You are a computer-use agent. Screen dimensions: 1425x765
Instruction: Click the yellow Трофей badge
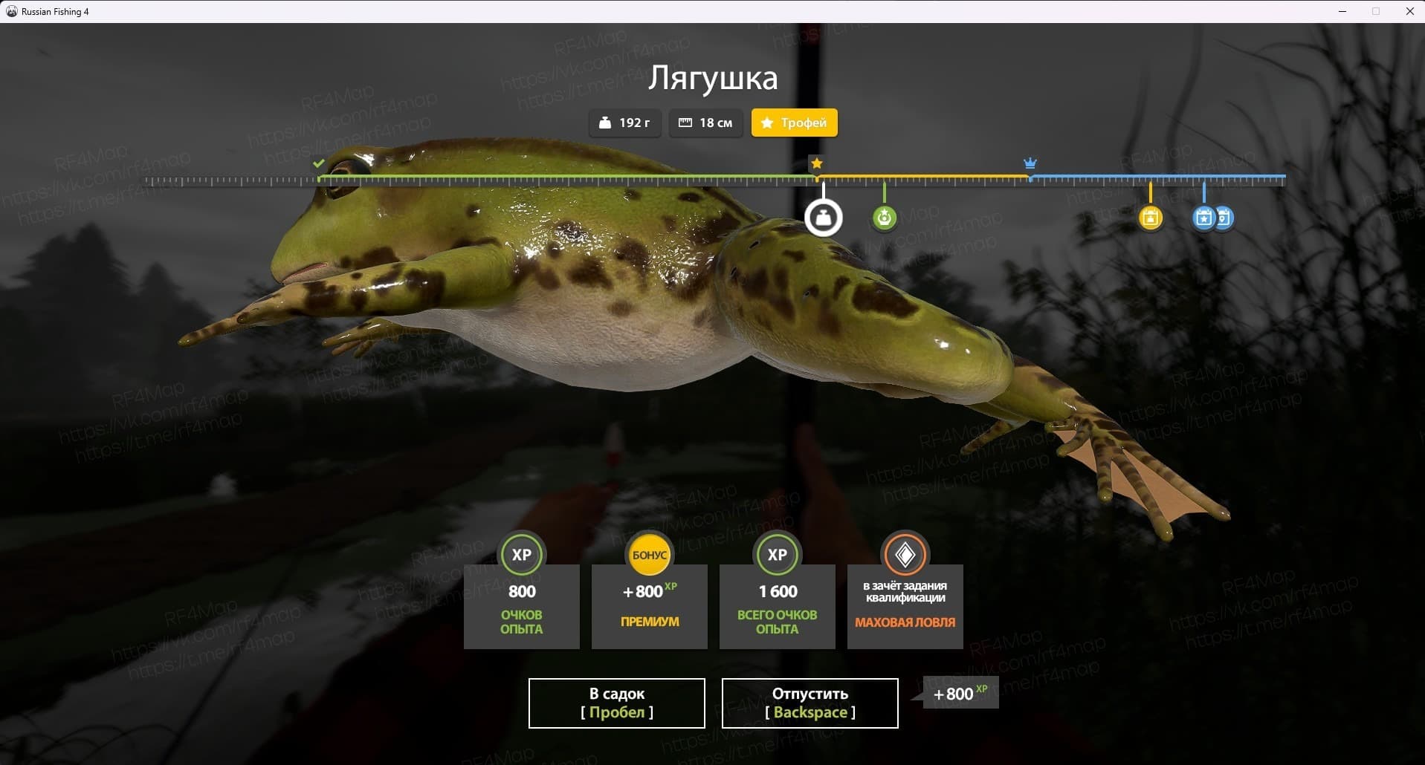794,123
